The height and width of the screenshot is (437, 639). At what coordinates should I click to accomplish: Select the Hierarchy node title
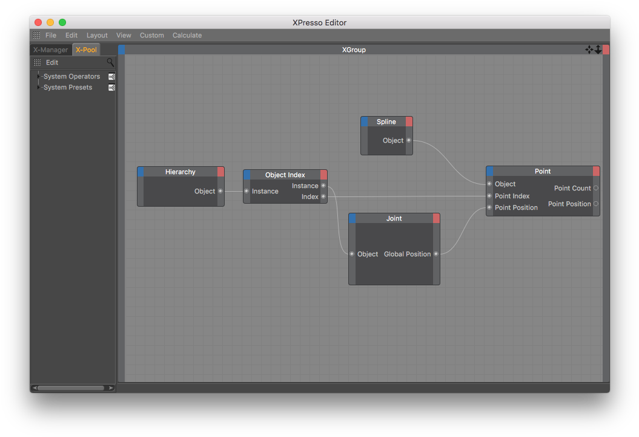(x=180, y=172)
